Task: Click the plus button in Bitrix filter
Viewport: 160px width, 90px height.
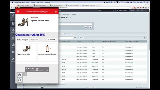Action: tap(90, 27)
